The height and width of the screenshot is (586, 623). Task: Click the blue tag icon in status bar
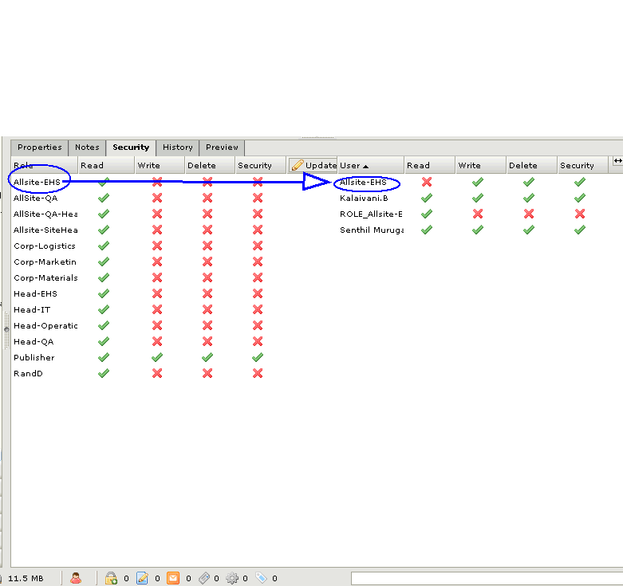point(261,578)
